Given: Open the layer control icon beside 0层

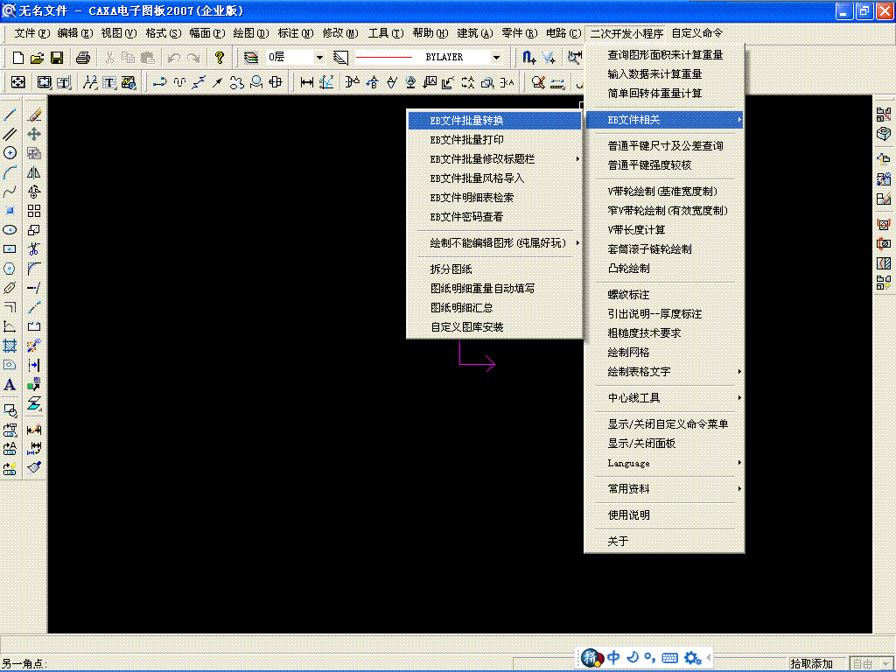Looking at the screenshot, I should coord(251,57).
